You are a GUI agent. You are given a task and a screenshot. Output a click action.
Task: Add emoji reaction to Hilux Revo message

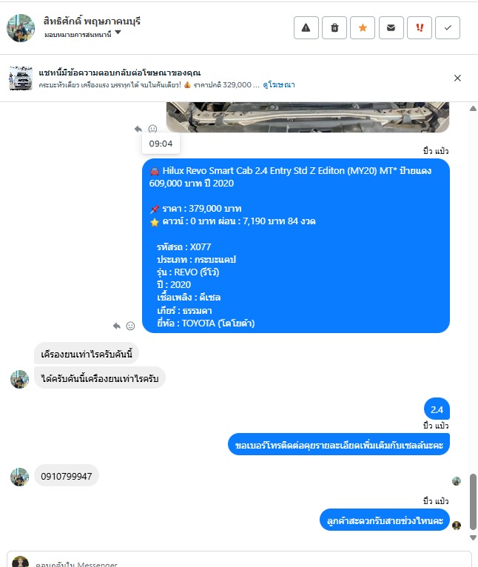pyautogui.click(x=130, y=326)
